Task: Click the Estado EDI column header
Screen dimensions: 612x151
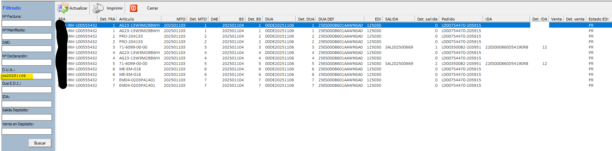Action: (598, 19)
